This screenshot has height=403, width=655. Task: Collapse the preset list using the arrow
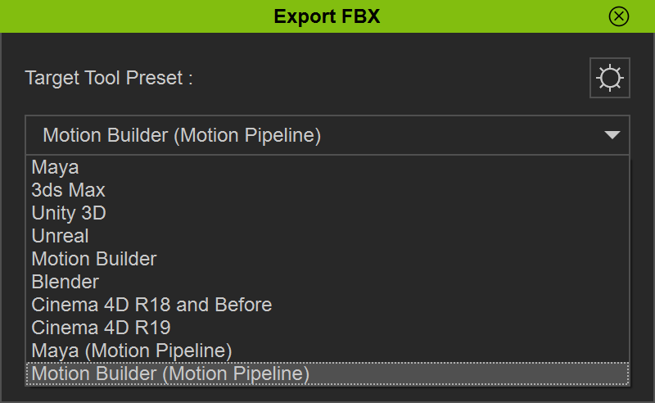pyautogui.click(x=612, y=136)
